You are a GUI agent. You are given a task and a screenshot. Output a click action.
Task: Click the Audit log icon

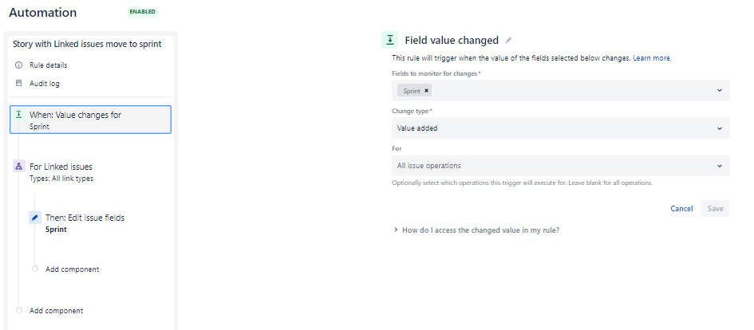19,83
